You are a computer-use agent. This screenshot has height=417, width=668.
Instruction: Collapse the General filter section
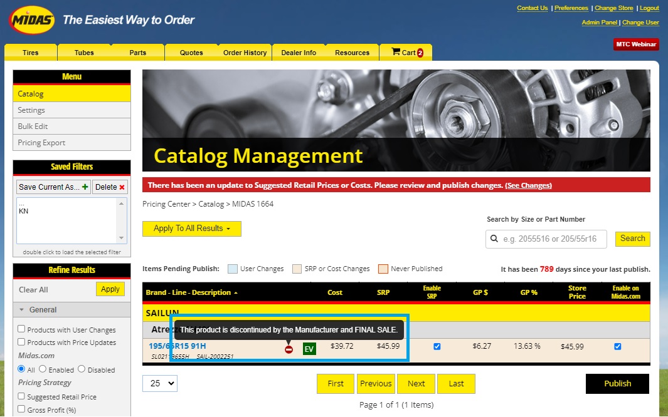pos(72,310)
